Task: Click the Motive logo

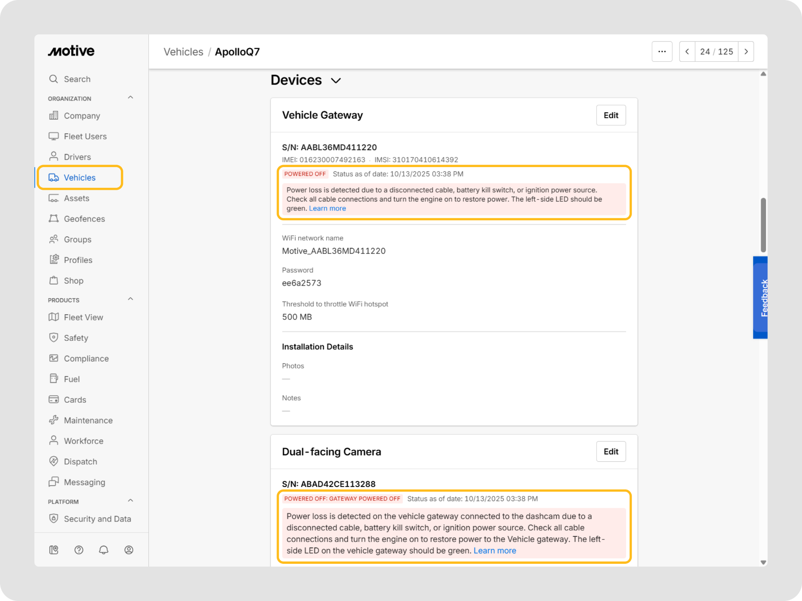Action: pos(71,51)
